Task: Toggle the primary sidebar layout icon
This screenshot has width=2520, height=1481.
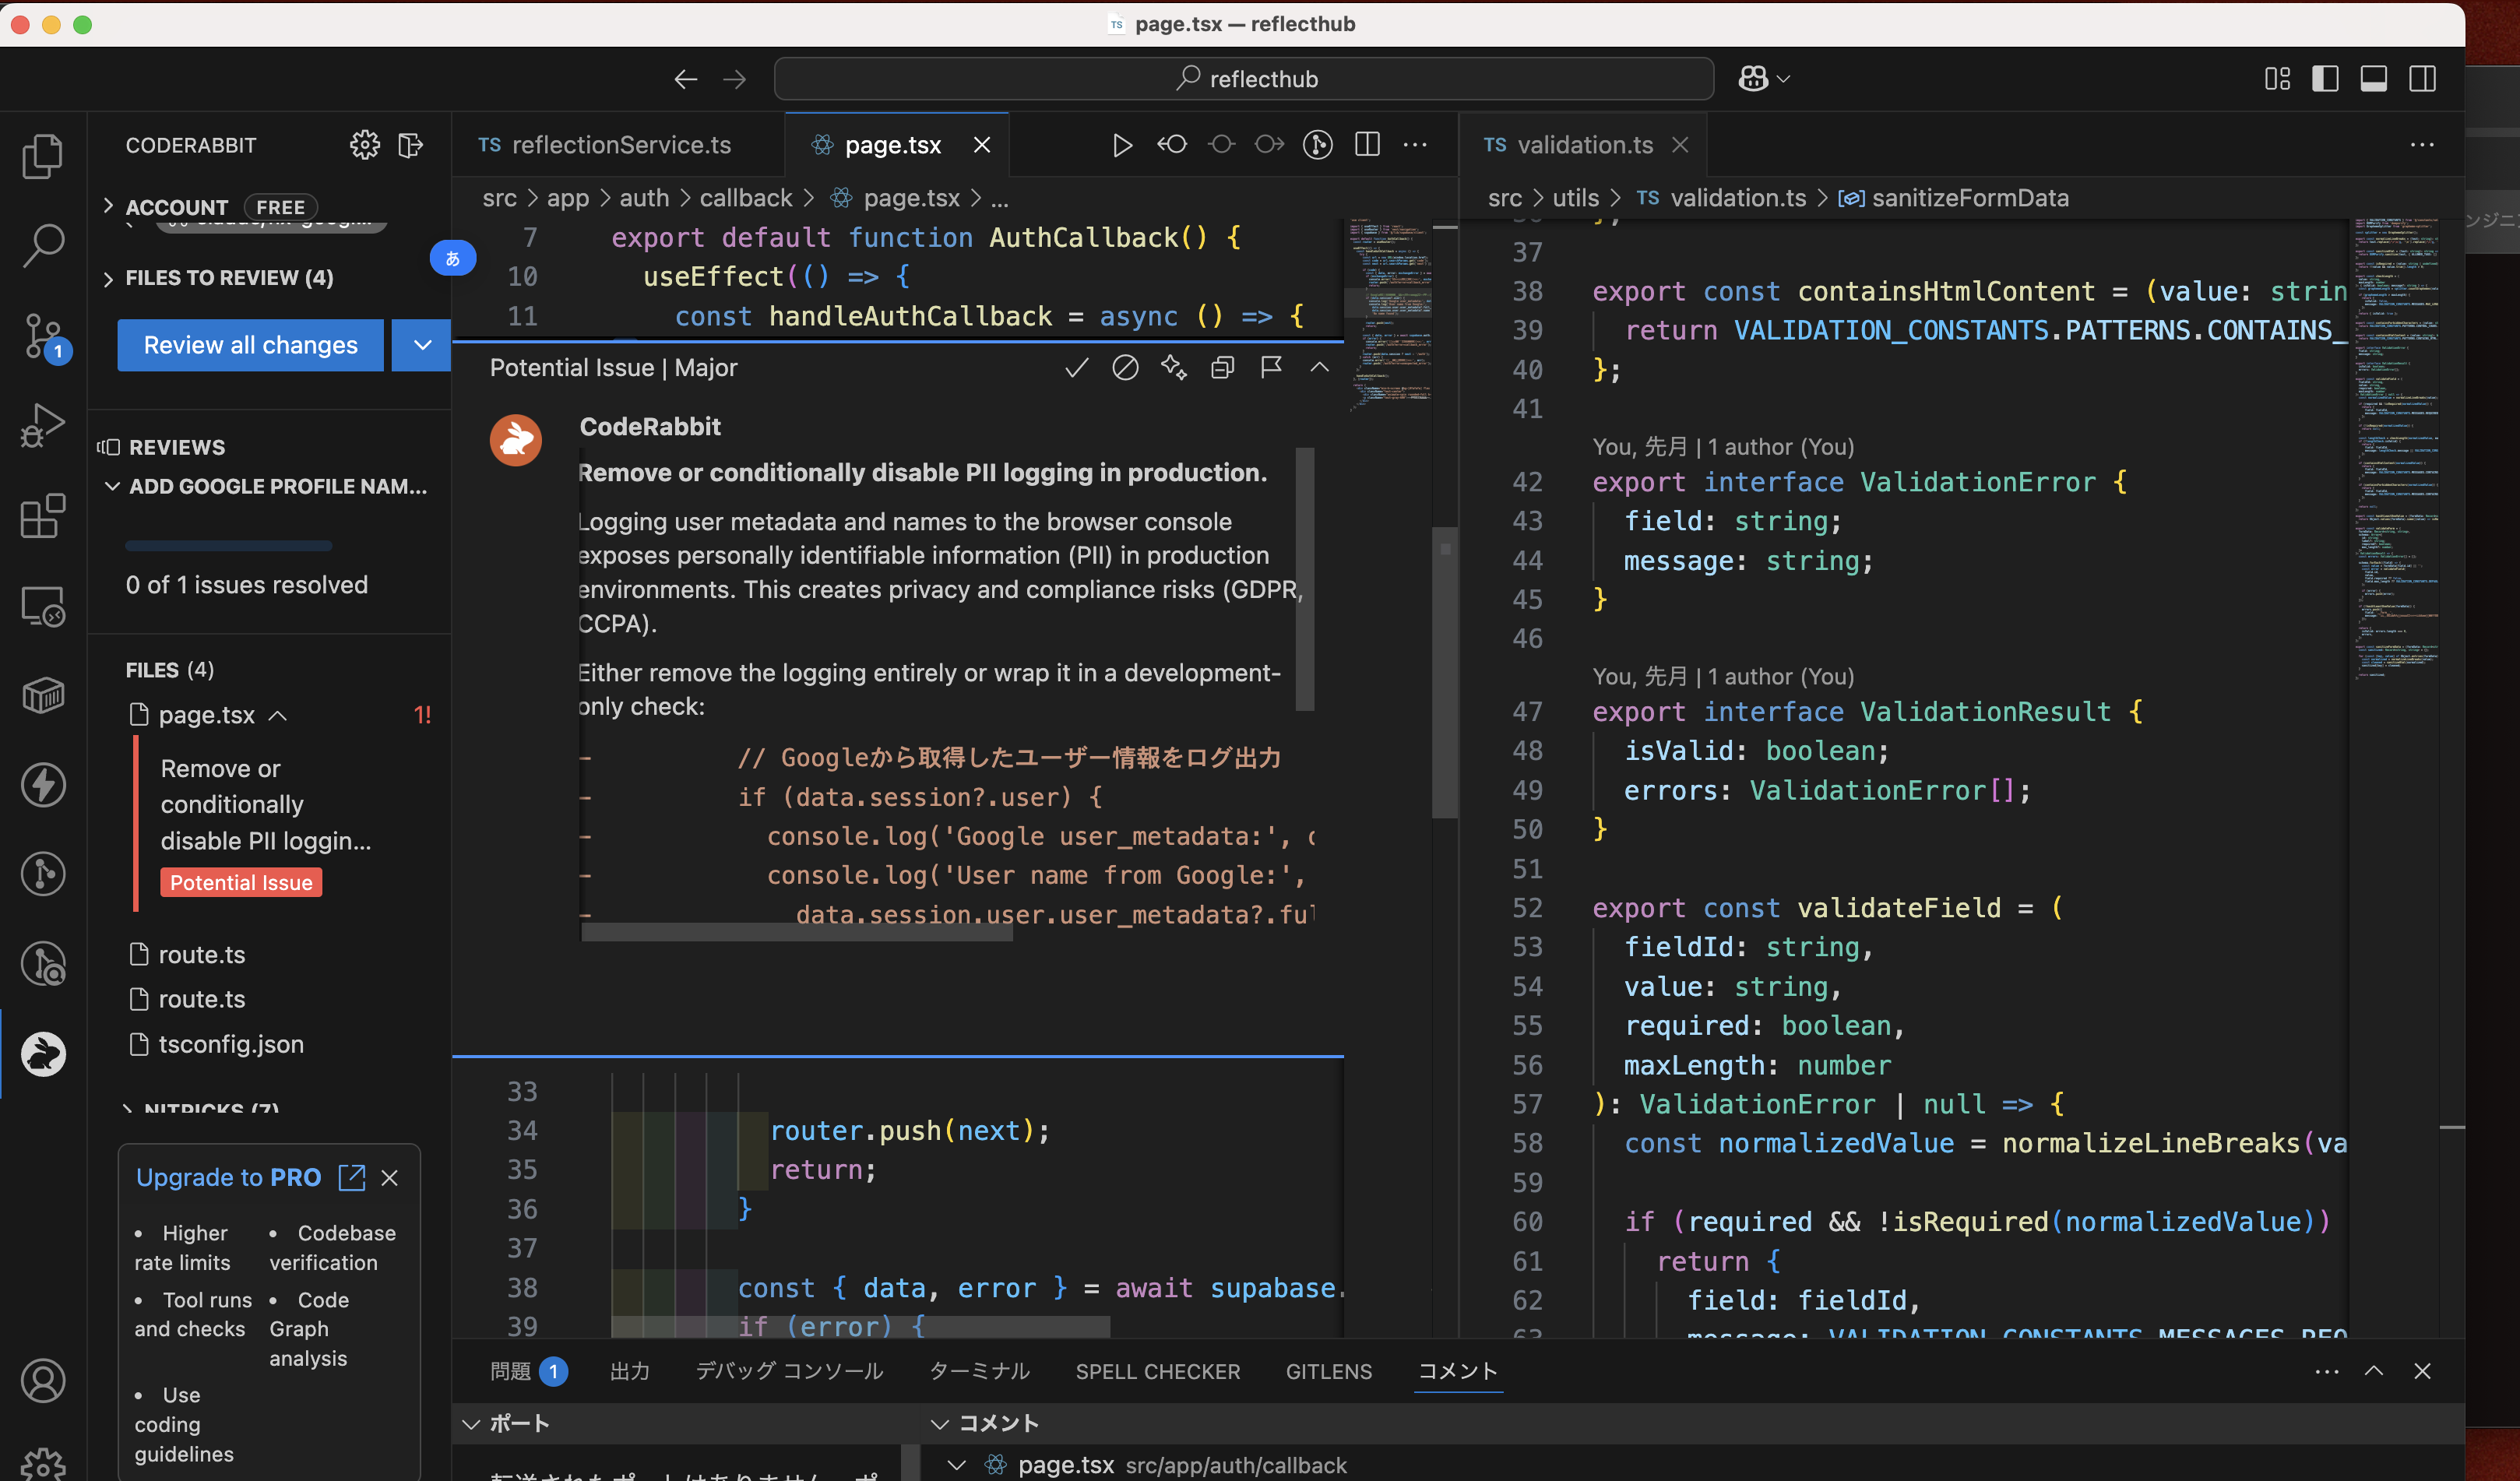Action: pos(2325,79)
